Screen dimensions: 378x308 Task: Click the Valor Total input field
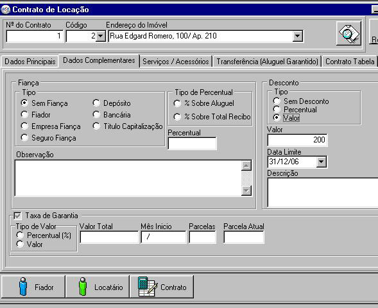(109, 237)
